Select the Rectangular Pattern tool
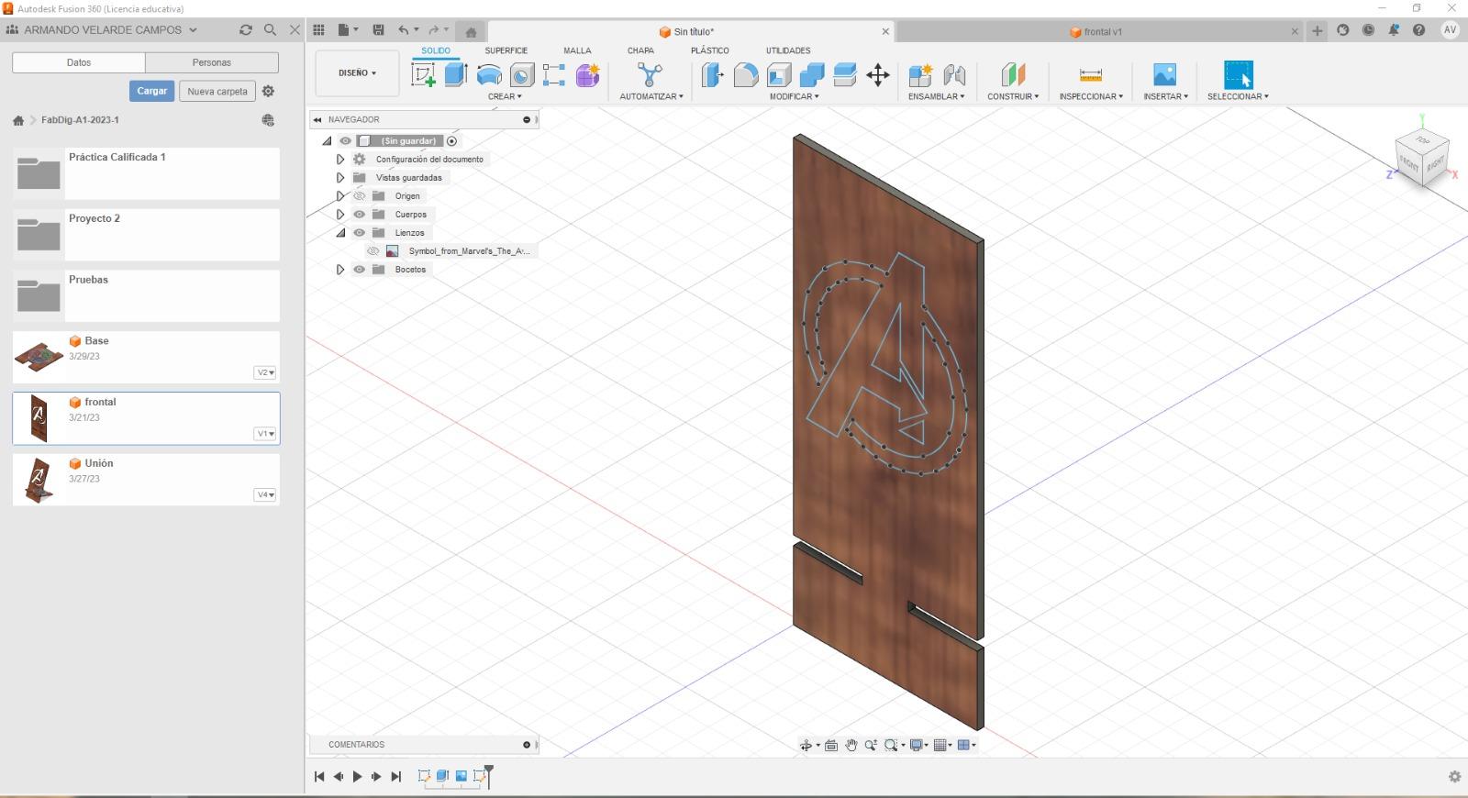 [x=554, y=75]
